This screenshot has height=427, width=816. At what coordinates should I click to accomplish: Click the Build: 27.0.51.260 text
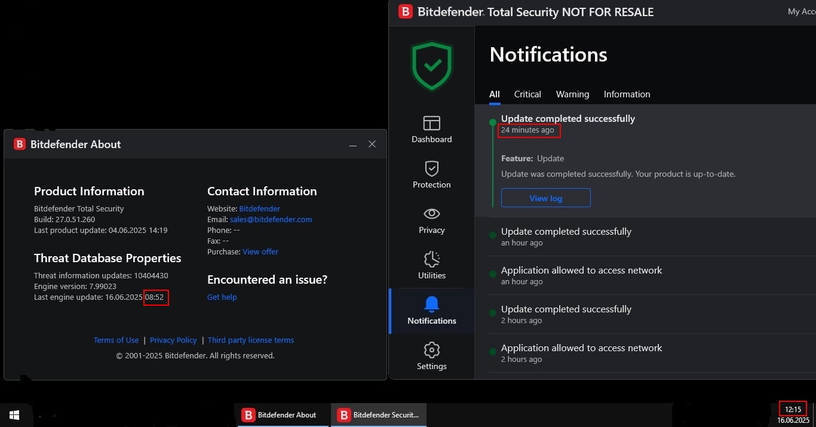tap(65, 219)
